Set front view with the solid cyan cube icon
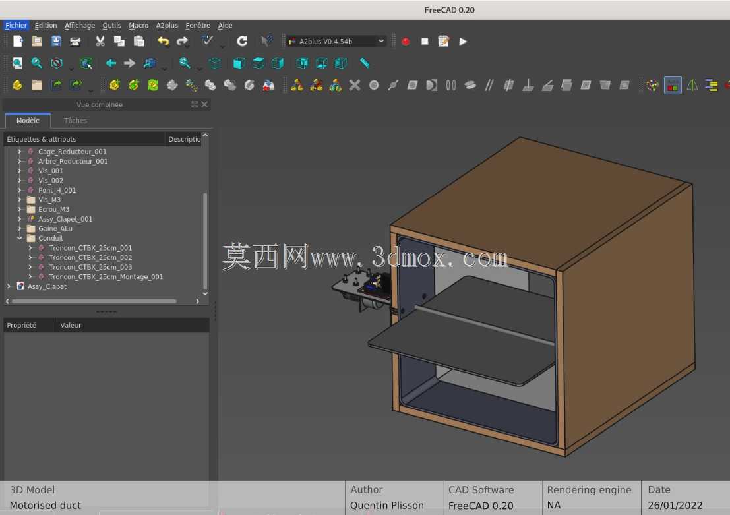 pos(239,63)
